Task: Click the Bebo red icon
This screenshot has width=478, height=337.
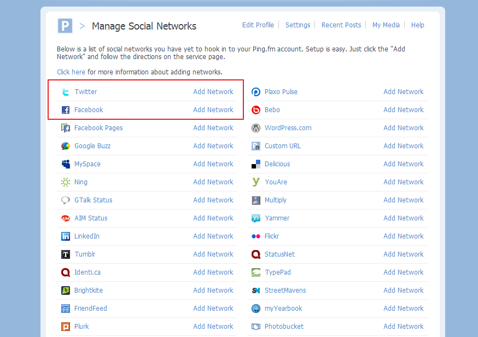Action: click(x=256, y=110)
